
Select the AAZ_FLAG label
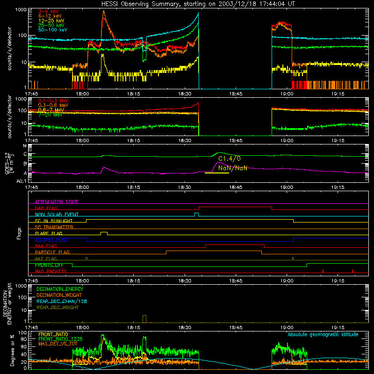pyautogui.click(x=46, y=259)
